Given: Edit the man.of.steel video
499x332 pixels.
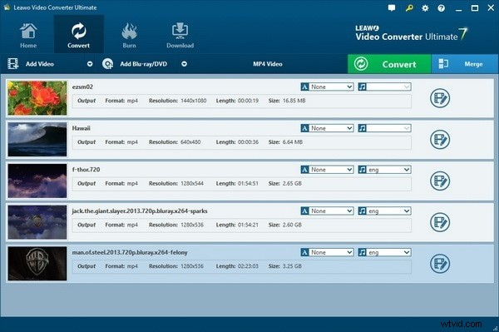Looking at the screenshot, I should tap(440, 264).
